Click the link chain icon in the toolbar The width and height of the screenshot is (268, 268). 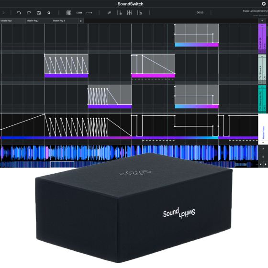click(109, 12)
